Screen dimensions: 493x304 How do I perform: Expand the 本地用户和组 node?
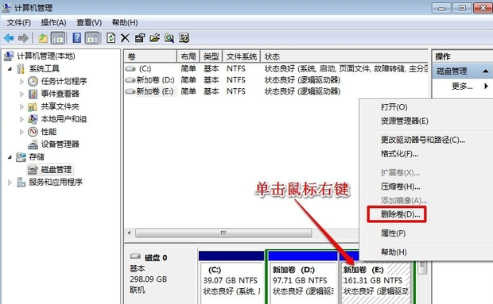pyautogui.click(x=21, y=119)
